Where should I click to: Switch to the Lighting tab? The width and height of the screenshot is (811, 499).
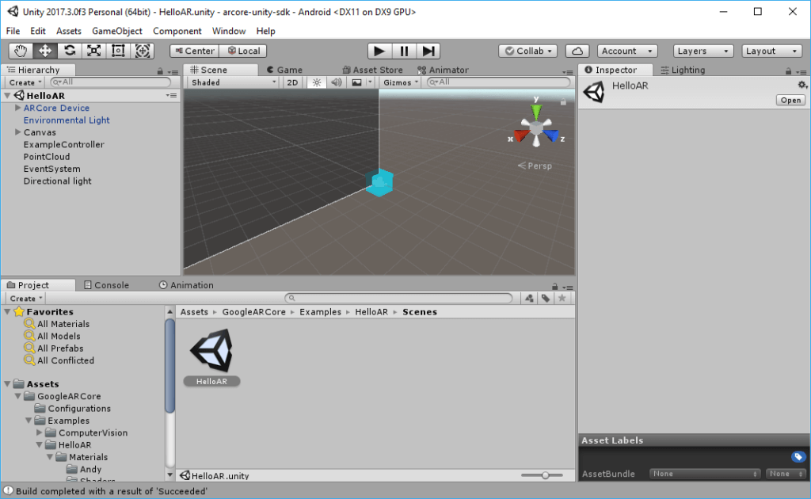coord(683,70)
